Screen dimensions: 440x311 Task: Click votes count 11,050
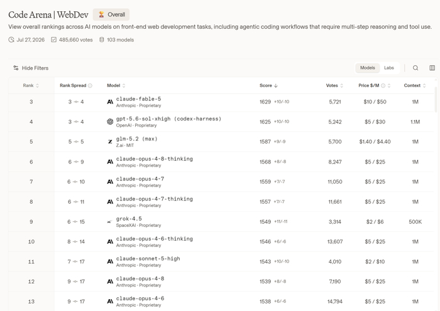[x=335, y=182]
